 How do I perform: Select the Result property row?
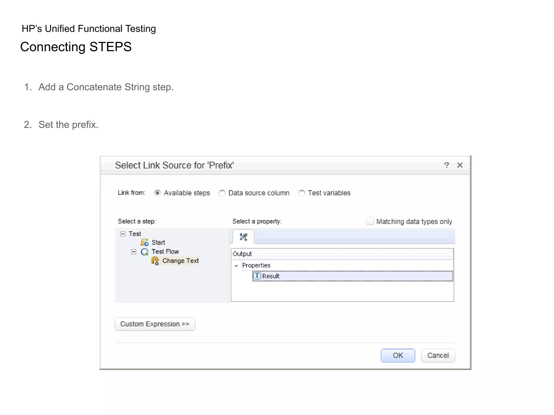point(353,276)
